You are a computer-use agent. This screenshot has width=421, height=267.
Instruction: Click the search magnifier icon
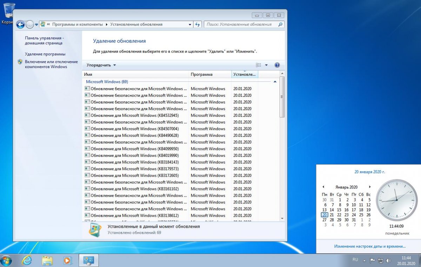pos(280,25)
